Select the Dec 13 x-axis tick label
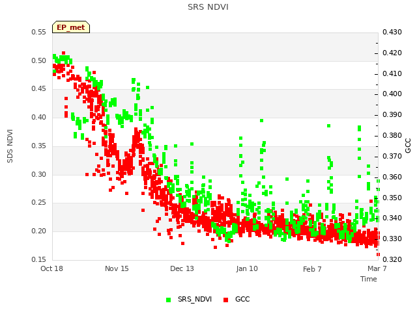417x312 pixels. pos(182,268)
